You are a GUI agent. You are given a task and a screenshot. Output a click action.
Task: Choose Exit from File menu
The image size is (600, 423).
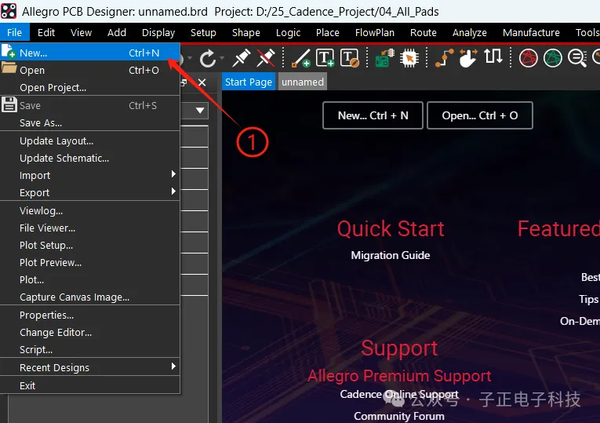pos(90,385)
